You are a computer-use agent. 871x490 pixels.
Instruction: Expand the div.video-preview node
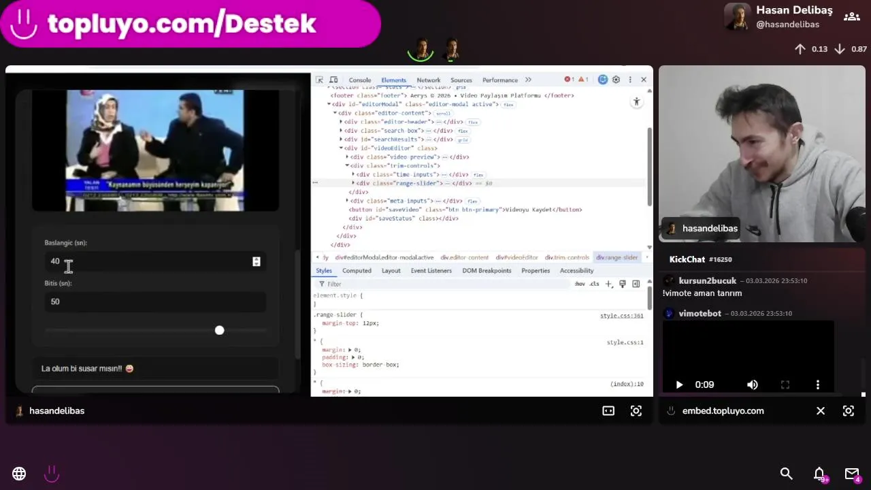347,157
